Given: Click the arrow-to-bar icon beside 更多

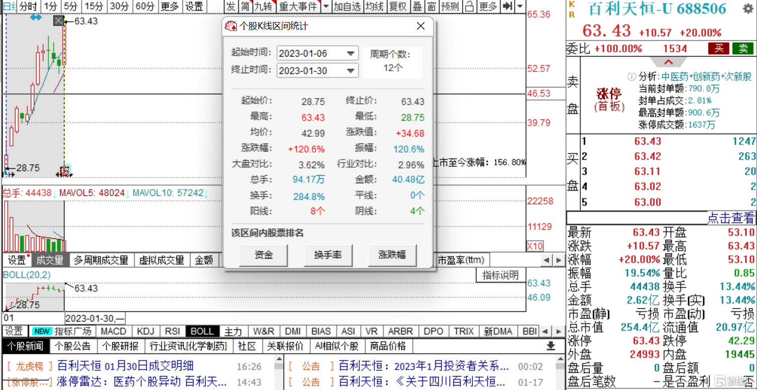Looking at the screenshot, I should point(509,7).
